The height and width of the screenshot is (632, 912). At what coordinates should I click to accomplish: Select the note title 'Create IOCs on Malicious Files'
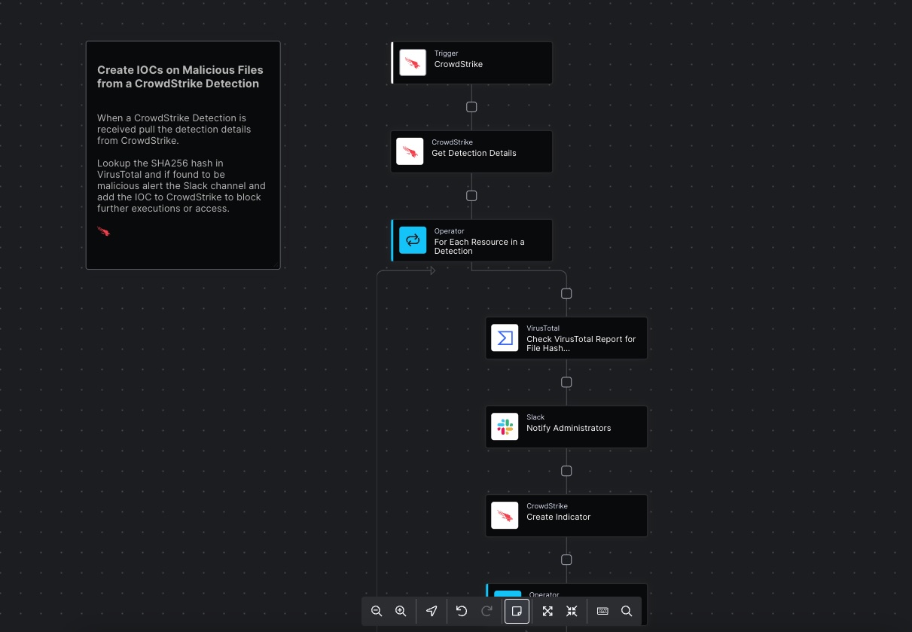pyautogui.click(x=180, y=77)
